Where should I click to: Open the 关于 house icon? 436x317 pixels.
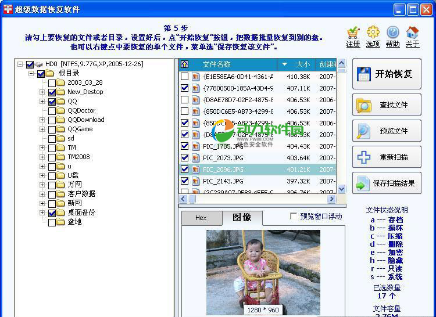coord(412,33)
